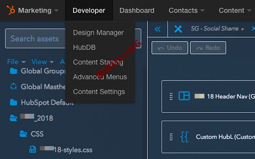Select the 18 Header Nav module

(208, 97)
